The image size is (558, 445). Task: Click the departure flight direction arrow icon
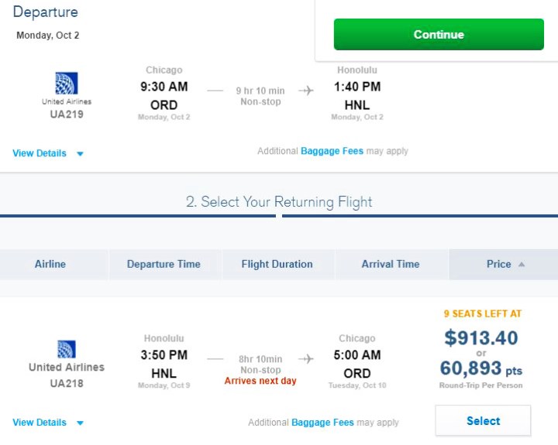pyautogui.click(x=306, y=91)
